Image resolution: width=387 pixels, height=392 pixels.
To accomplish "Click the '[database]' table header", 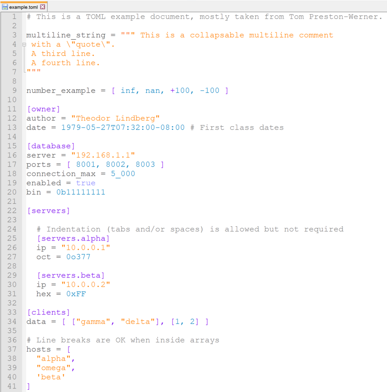I will (x=51, y=146).
